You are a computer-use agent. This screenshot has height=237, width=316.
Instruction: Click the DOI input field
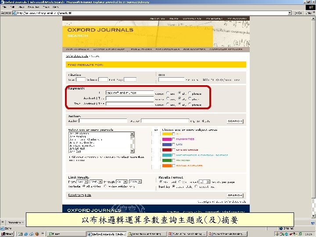(171, 79)
